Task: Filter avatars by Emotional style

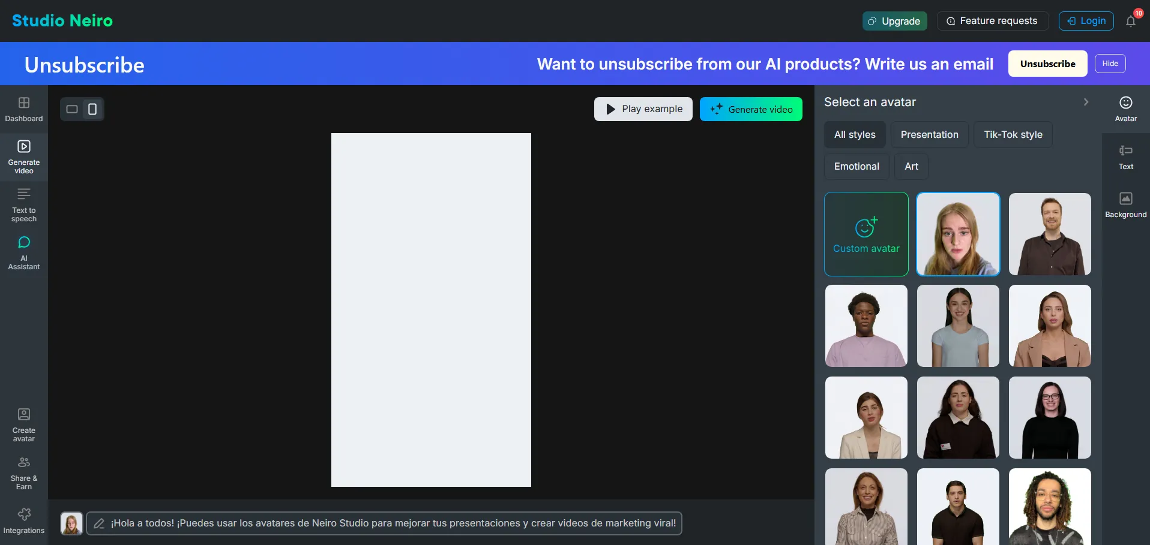Action: point(856,167)
